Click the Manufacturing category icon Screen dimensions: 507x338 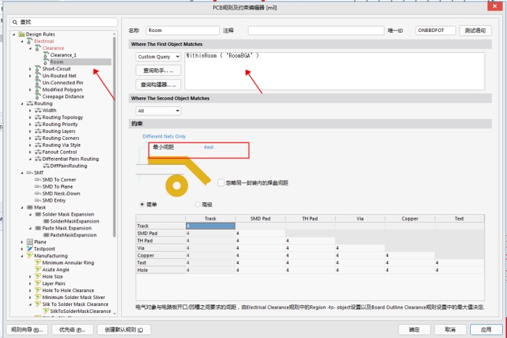click(x=30, y=256)
